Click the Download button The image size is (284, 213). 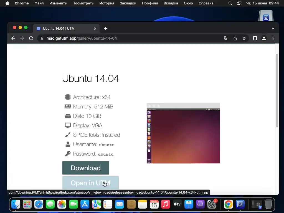point(86,168)
